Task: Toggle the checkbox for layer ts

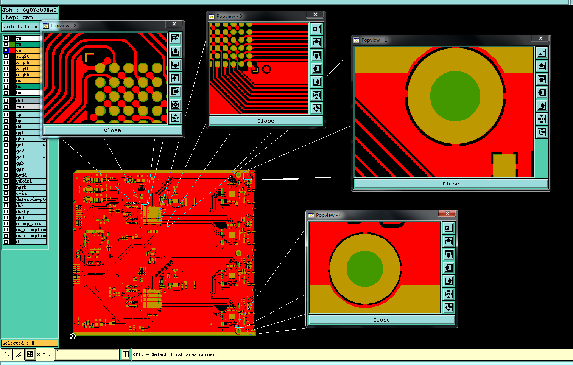Action: tap(6, 44)
